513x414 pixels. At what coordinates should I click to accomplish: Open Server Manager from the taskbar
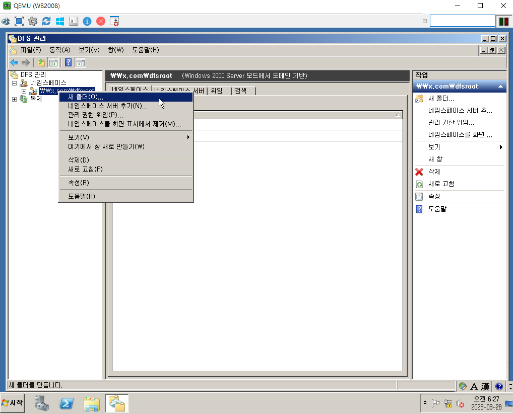[42, 403]
